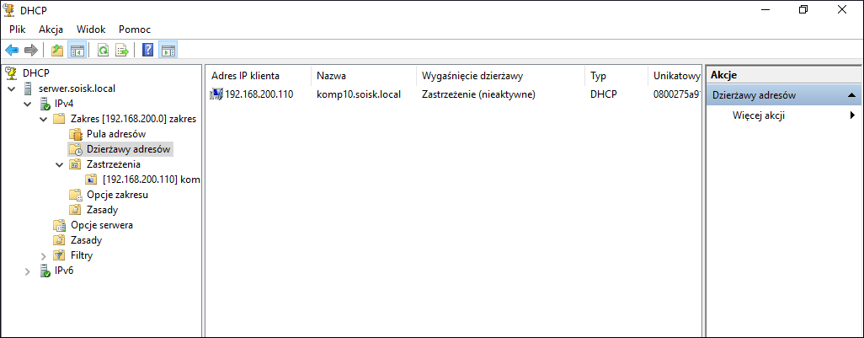864x338 pixels.
Task: Expand the IPv6 tree node
Action: [x=28, y=271]
